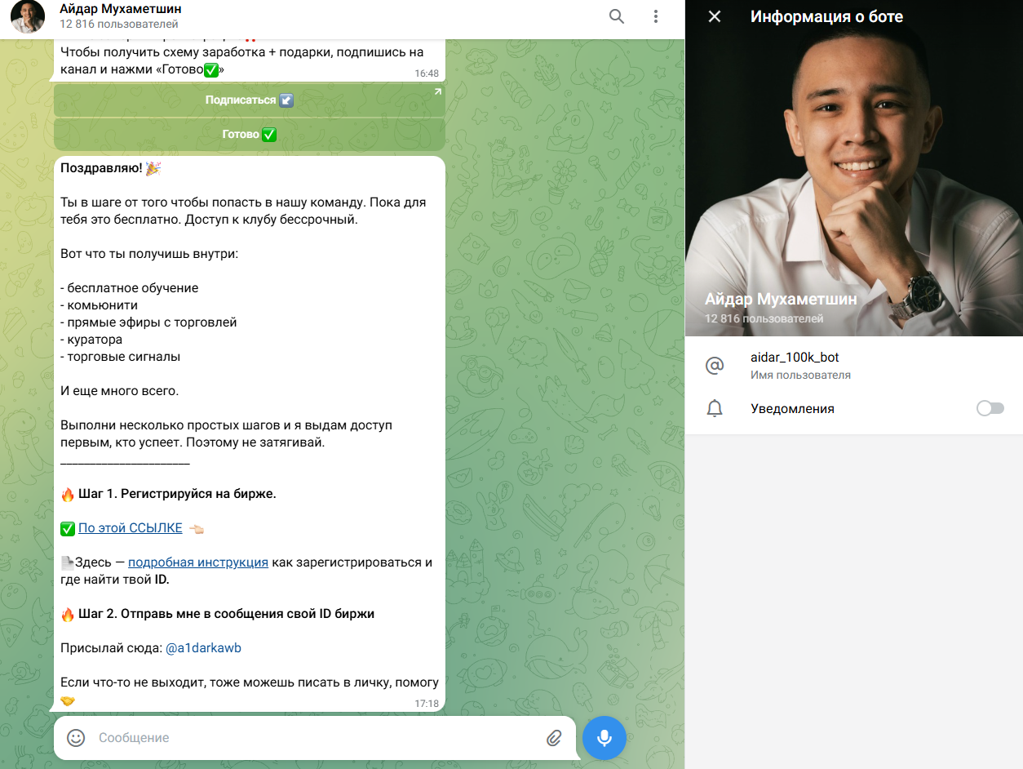
Task: Toggle the Уведомления switch
Action: coord(990,408)
